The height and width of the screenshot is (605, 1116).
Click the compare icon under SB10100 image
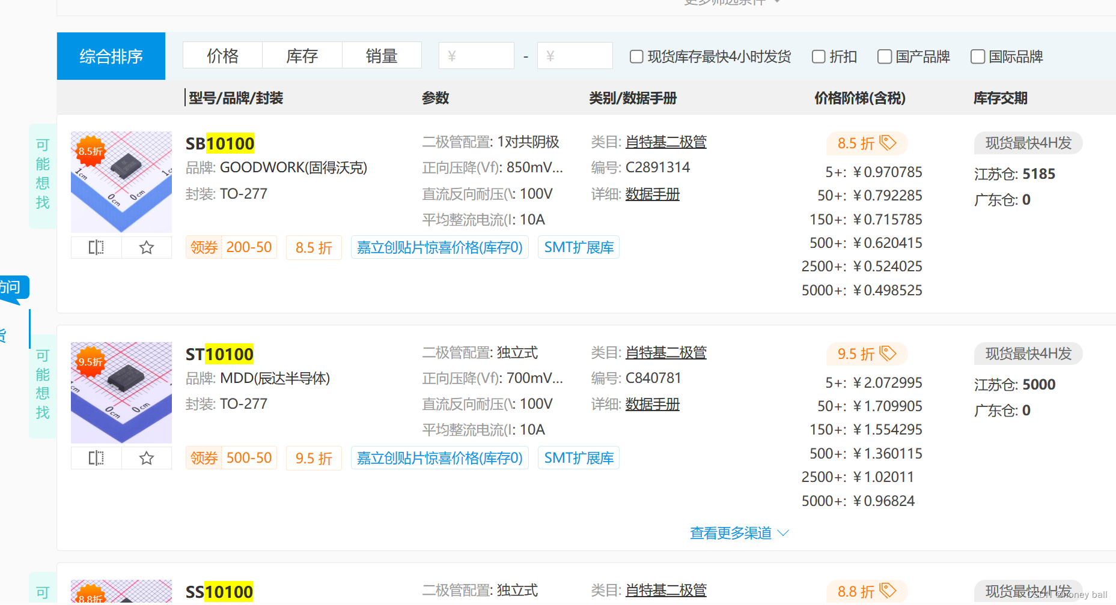tap(96, 247)
